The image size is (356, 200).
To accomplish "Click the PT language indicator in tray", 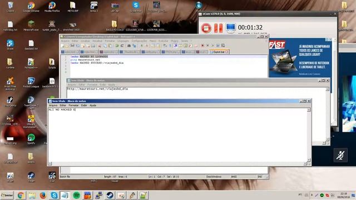I will 300,195.
